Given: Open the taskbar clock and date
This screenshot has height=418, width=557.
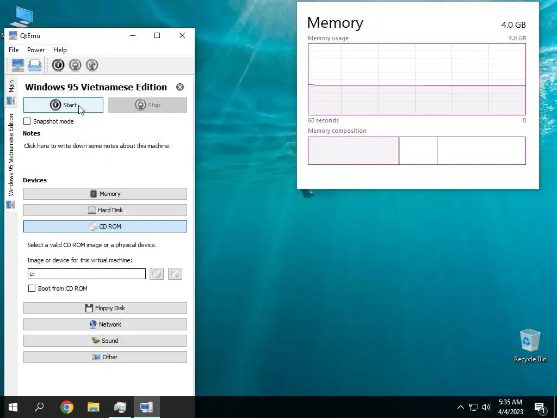Looking at the screenshot, I should pyautogui.click(x=510, y=407).
